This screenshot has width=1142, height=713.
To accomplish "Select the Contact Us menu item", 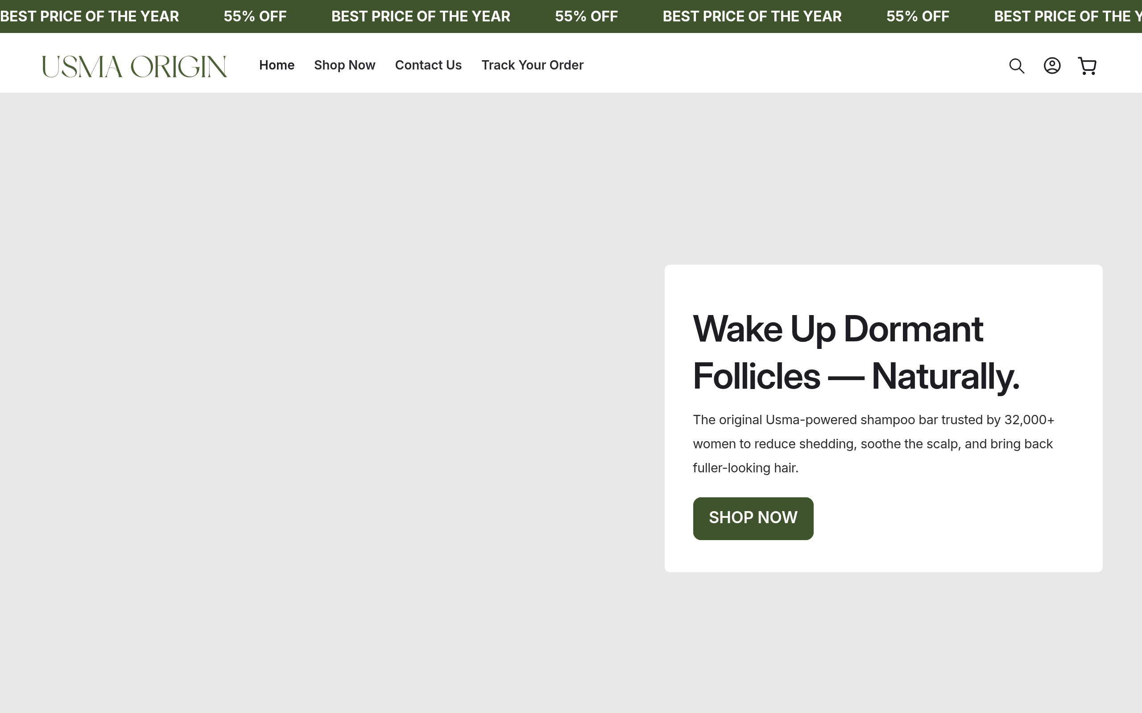I will (428, 65).
